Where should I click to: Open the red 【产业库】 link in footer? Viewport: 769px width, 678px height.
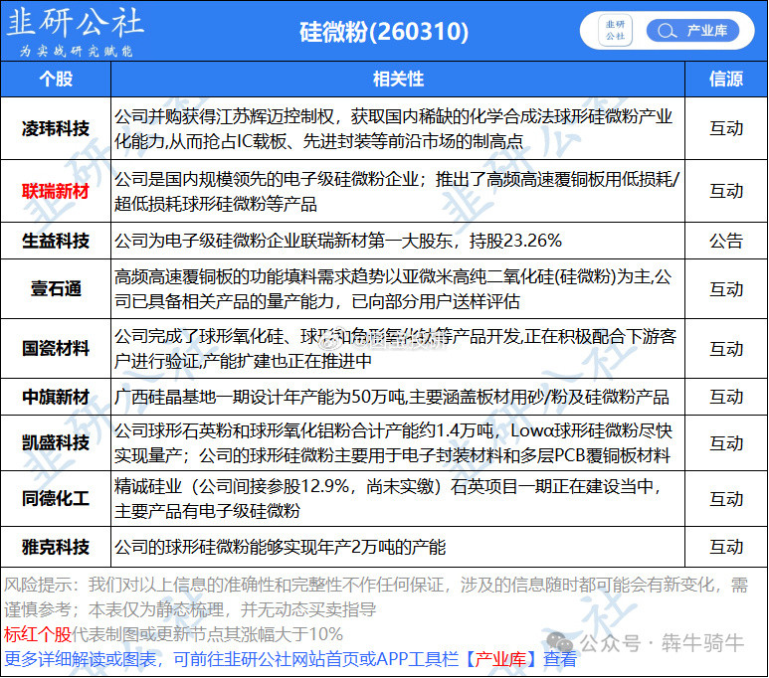tap(499, 659)
